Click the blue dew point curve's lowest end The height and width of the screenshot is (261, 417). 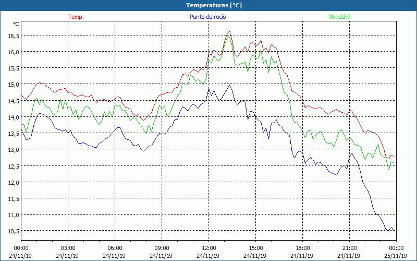pyautogui.click(x=394, y=230)
